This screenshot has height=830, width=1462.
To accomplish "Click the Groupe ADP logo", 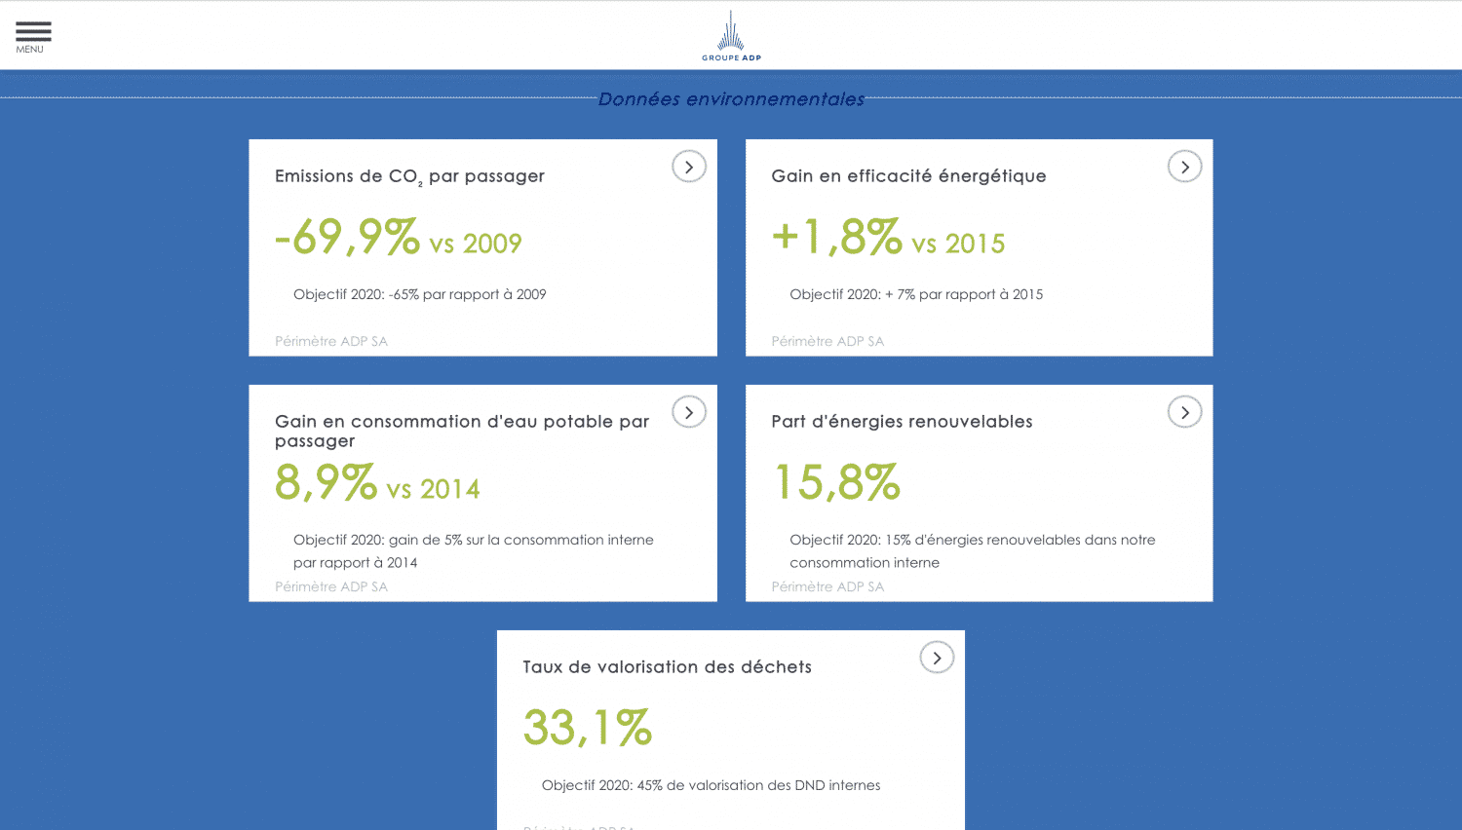I will (731, 37).
